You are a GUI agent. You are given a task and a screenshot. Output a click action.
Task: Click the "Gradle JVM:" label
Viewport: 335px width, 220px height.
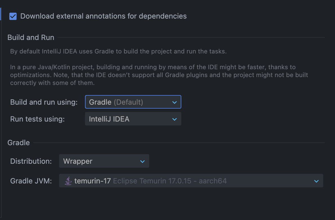coord(31,181)
